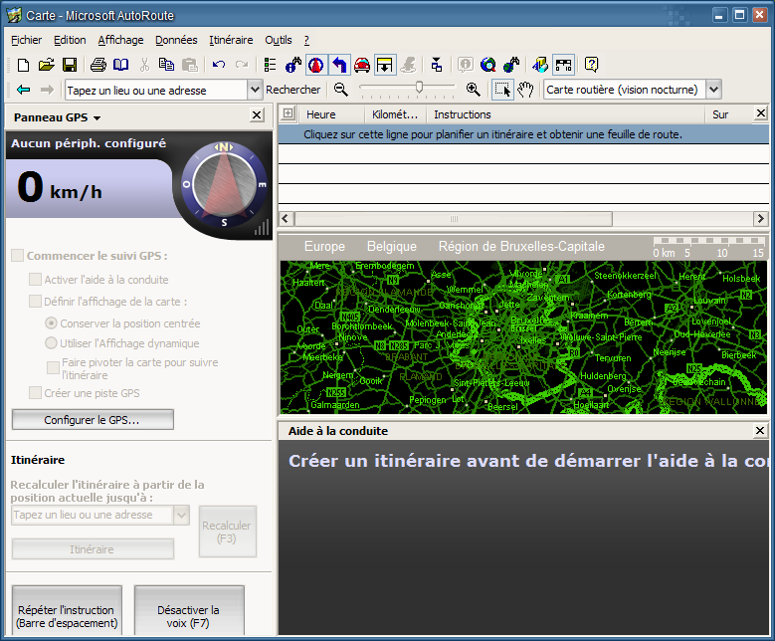Expand the 'Tapez un lieu' search dropdown
This screenshot has width=775, height=641.
[254, 90]
